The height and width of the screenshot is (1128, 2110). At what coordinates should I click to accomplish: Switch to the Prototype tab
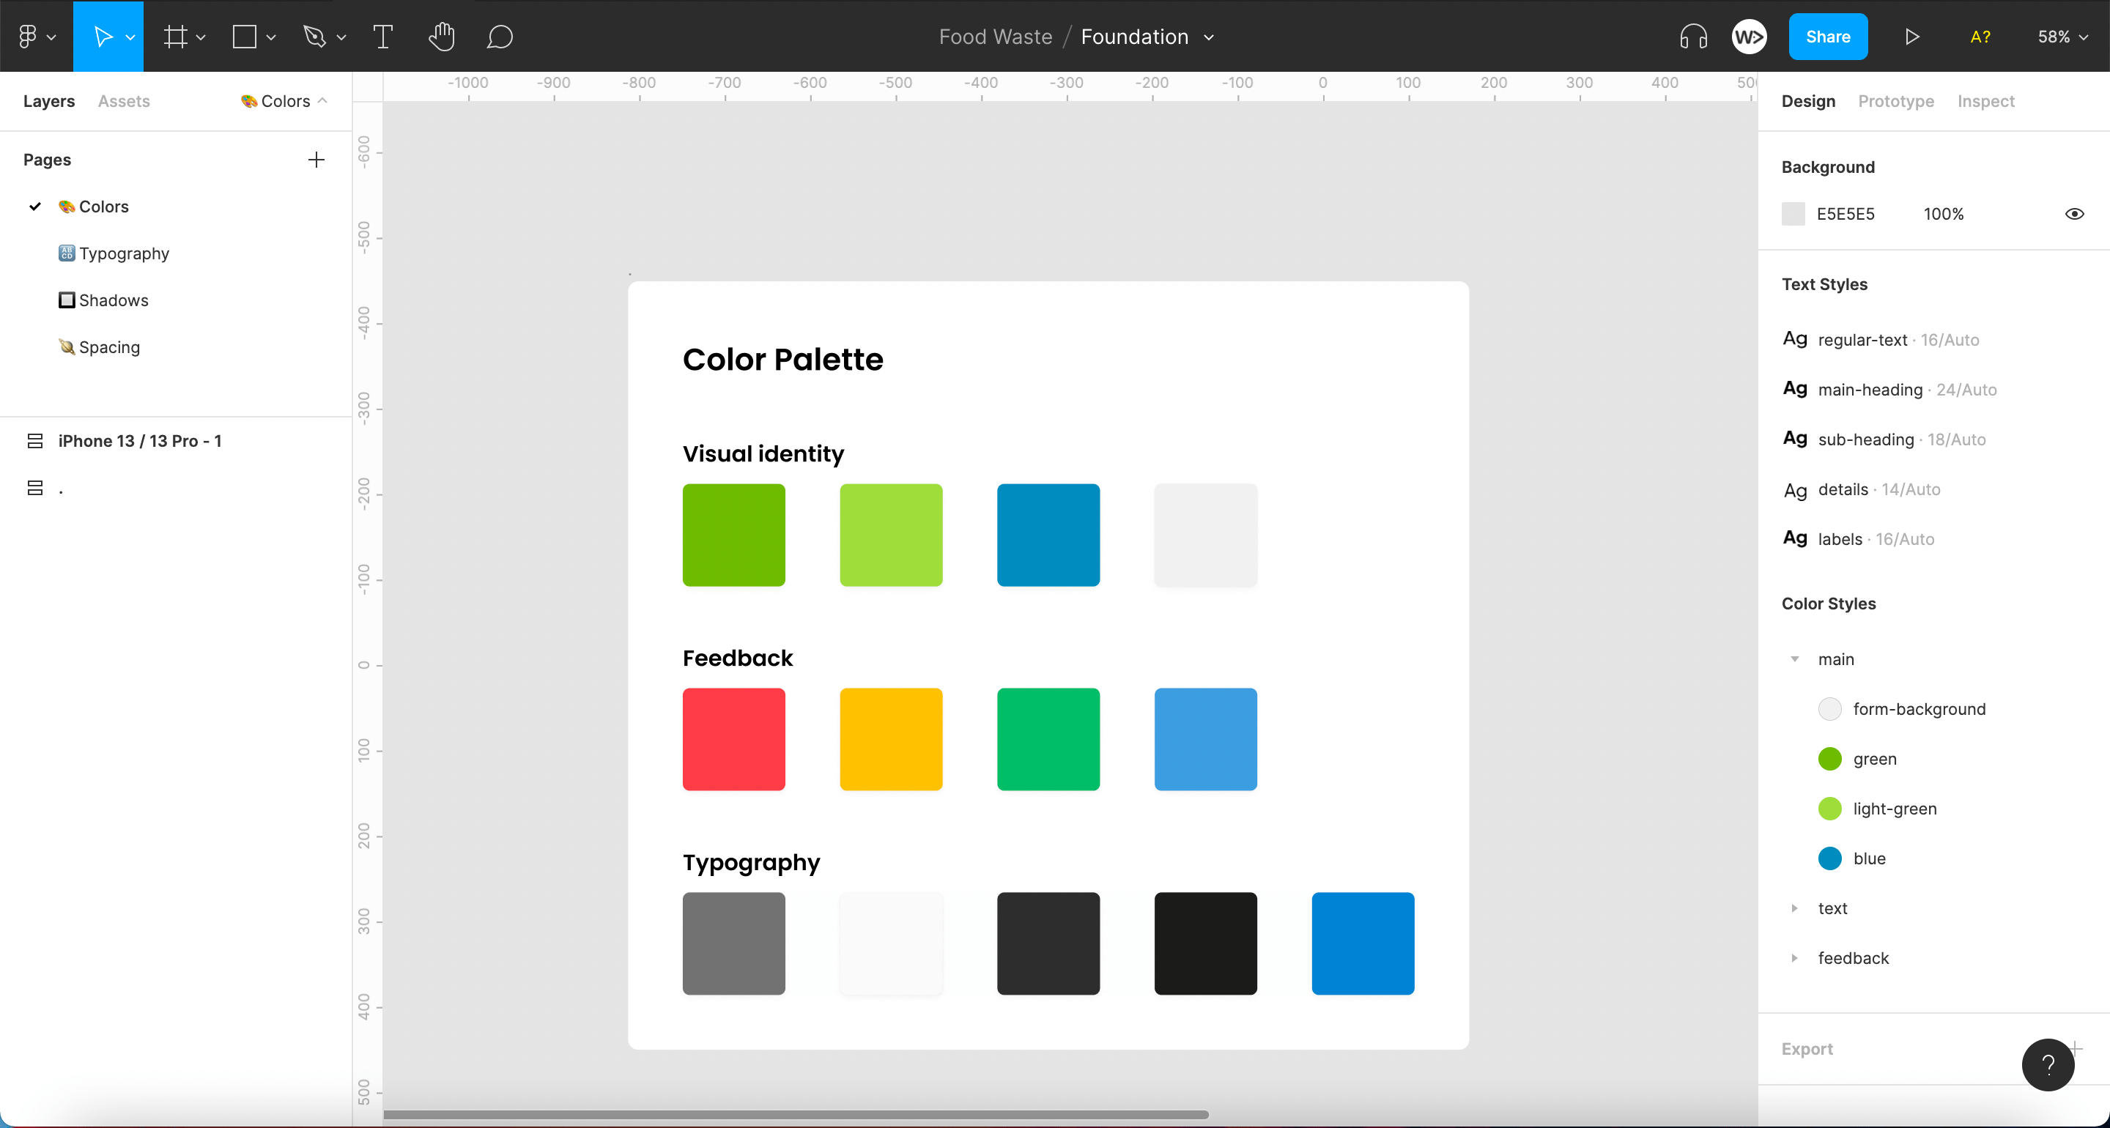(x=1895, y=101)
